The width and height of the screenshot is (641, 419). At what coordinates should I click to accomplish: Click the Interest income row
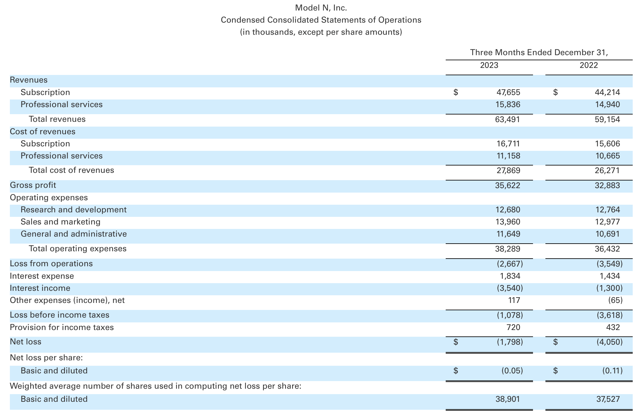click(40, 288)
